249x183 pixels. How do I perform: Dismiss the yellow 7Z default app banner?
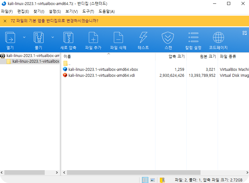tap(5, 21)
